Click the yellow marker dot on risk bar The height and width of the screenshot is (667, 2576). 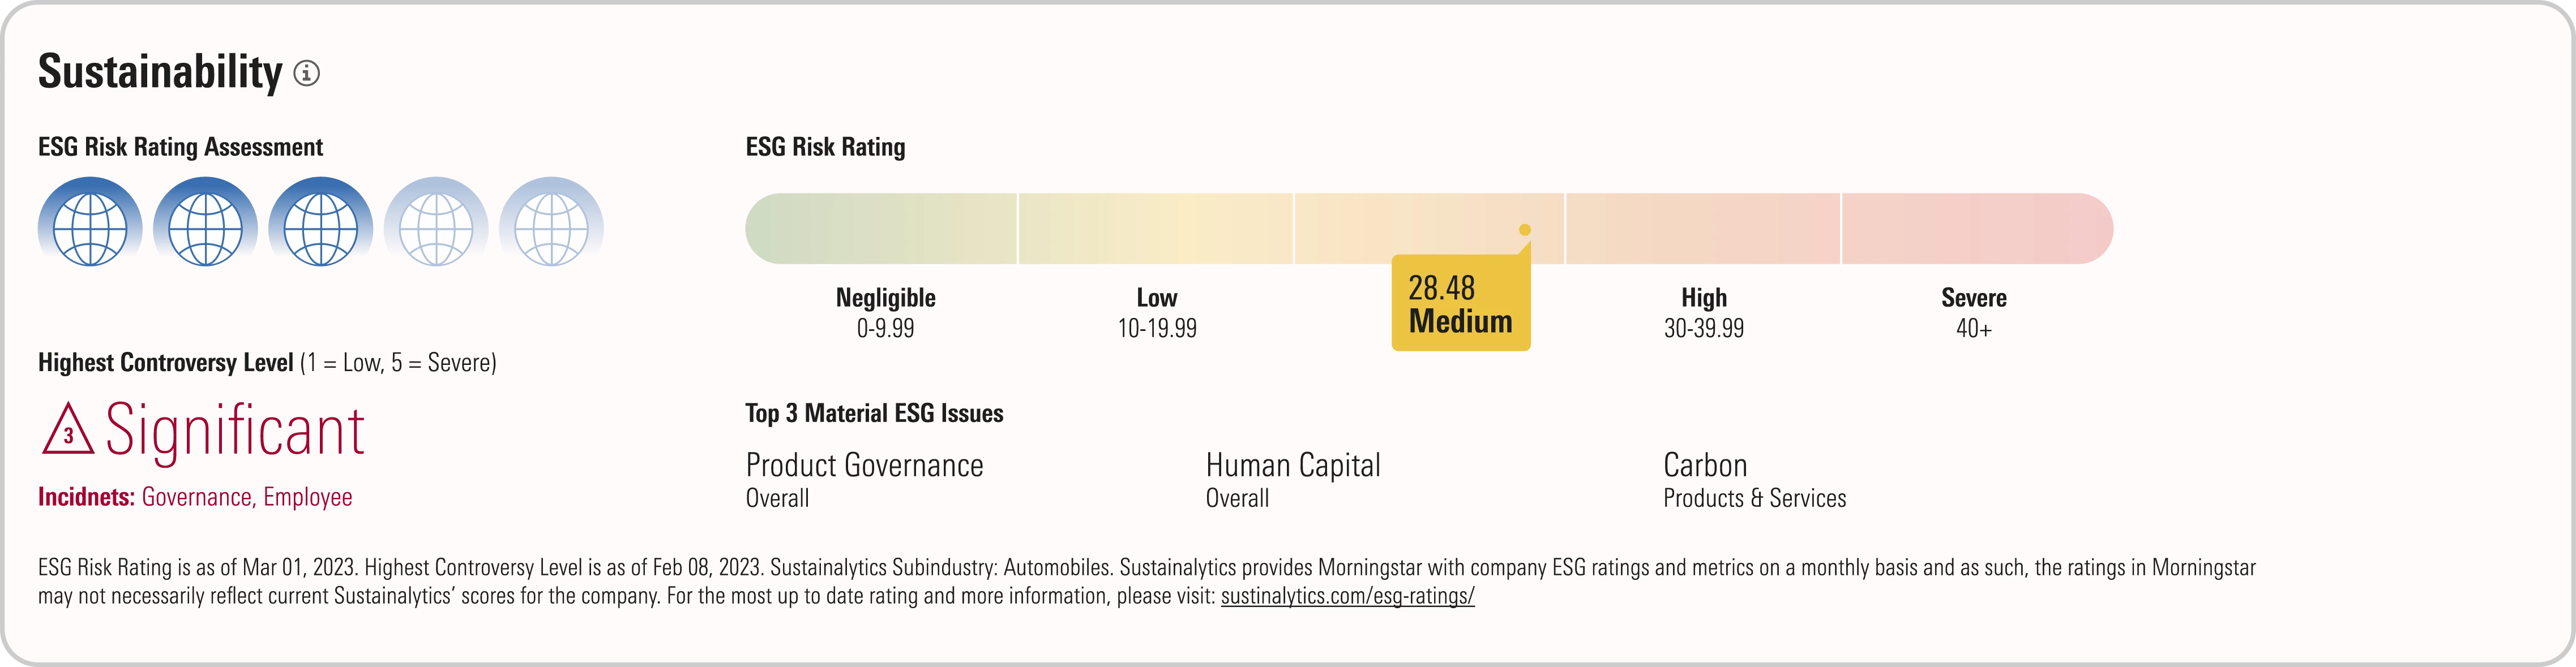[1524, 230]
